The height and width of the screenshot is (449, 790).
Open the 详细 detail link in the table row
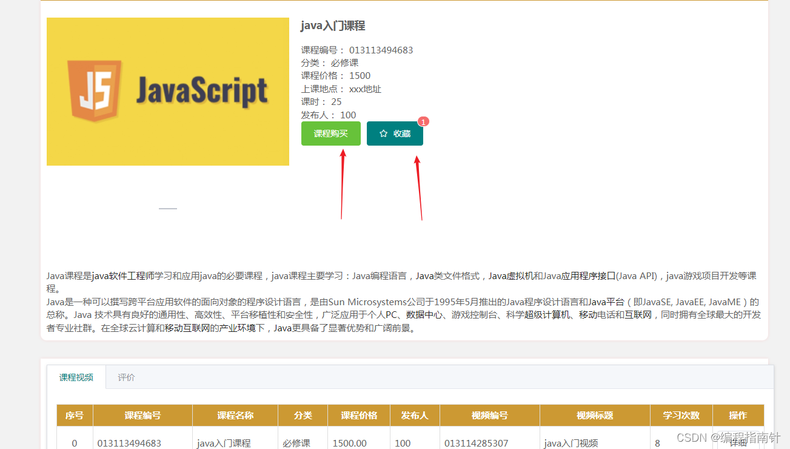[x=738, y=442]
